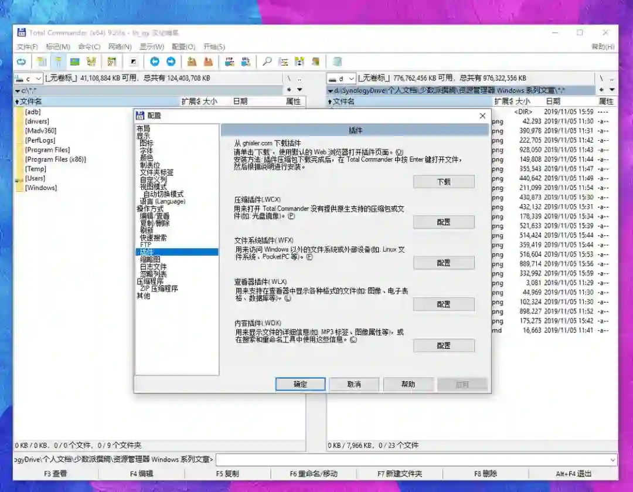The height and width of the screenshot is (492, 633).
Task: Open the 帮助(H) menu
Action: pyautogui.click(x=603, y=47)
